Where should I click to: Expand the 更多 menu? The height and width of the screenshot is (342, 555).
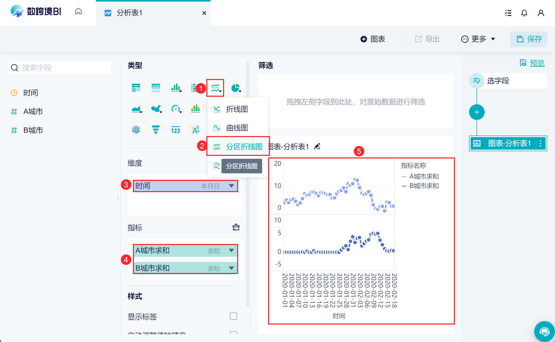[x=478, y=39]
